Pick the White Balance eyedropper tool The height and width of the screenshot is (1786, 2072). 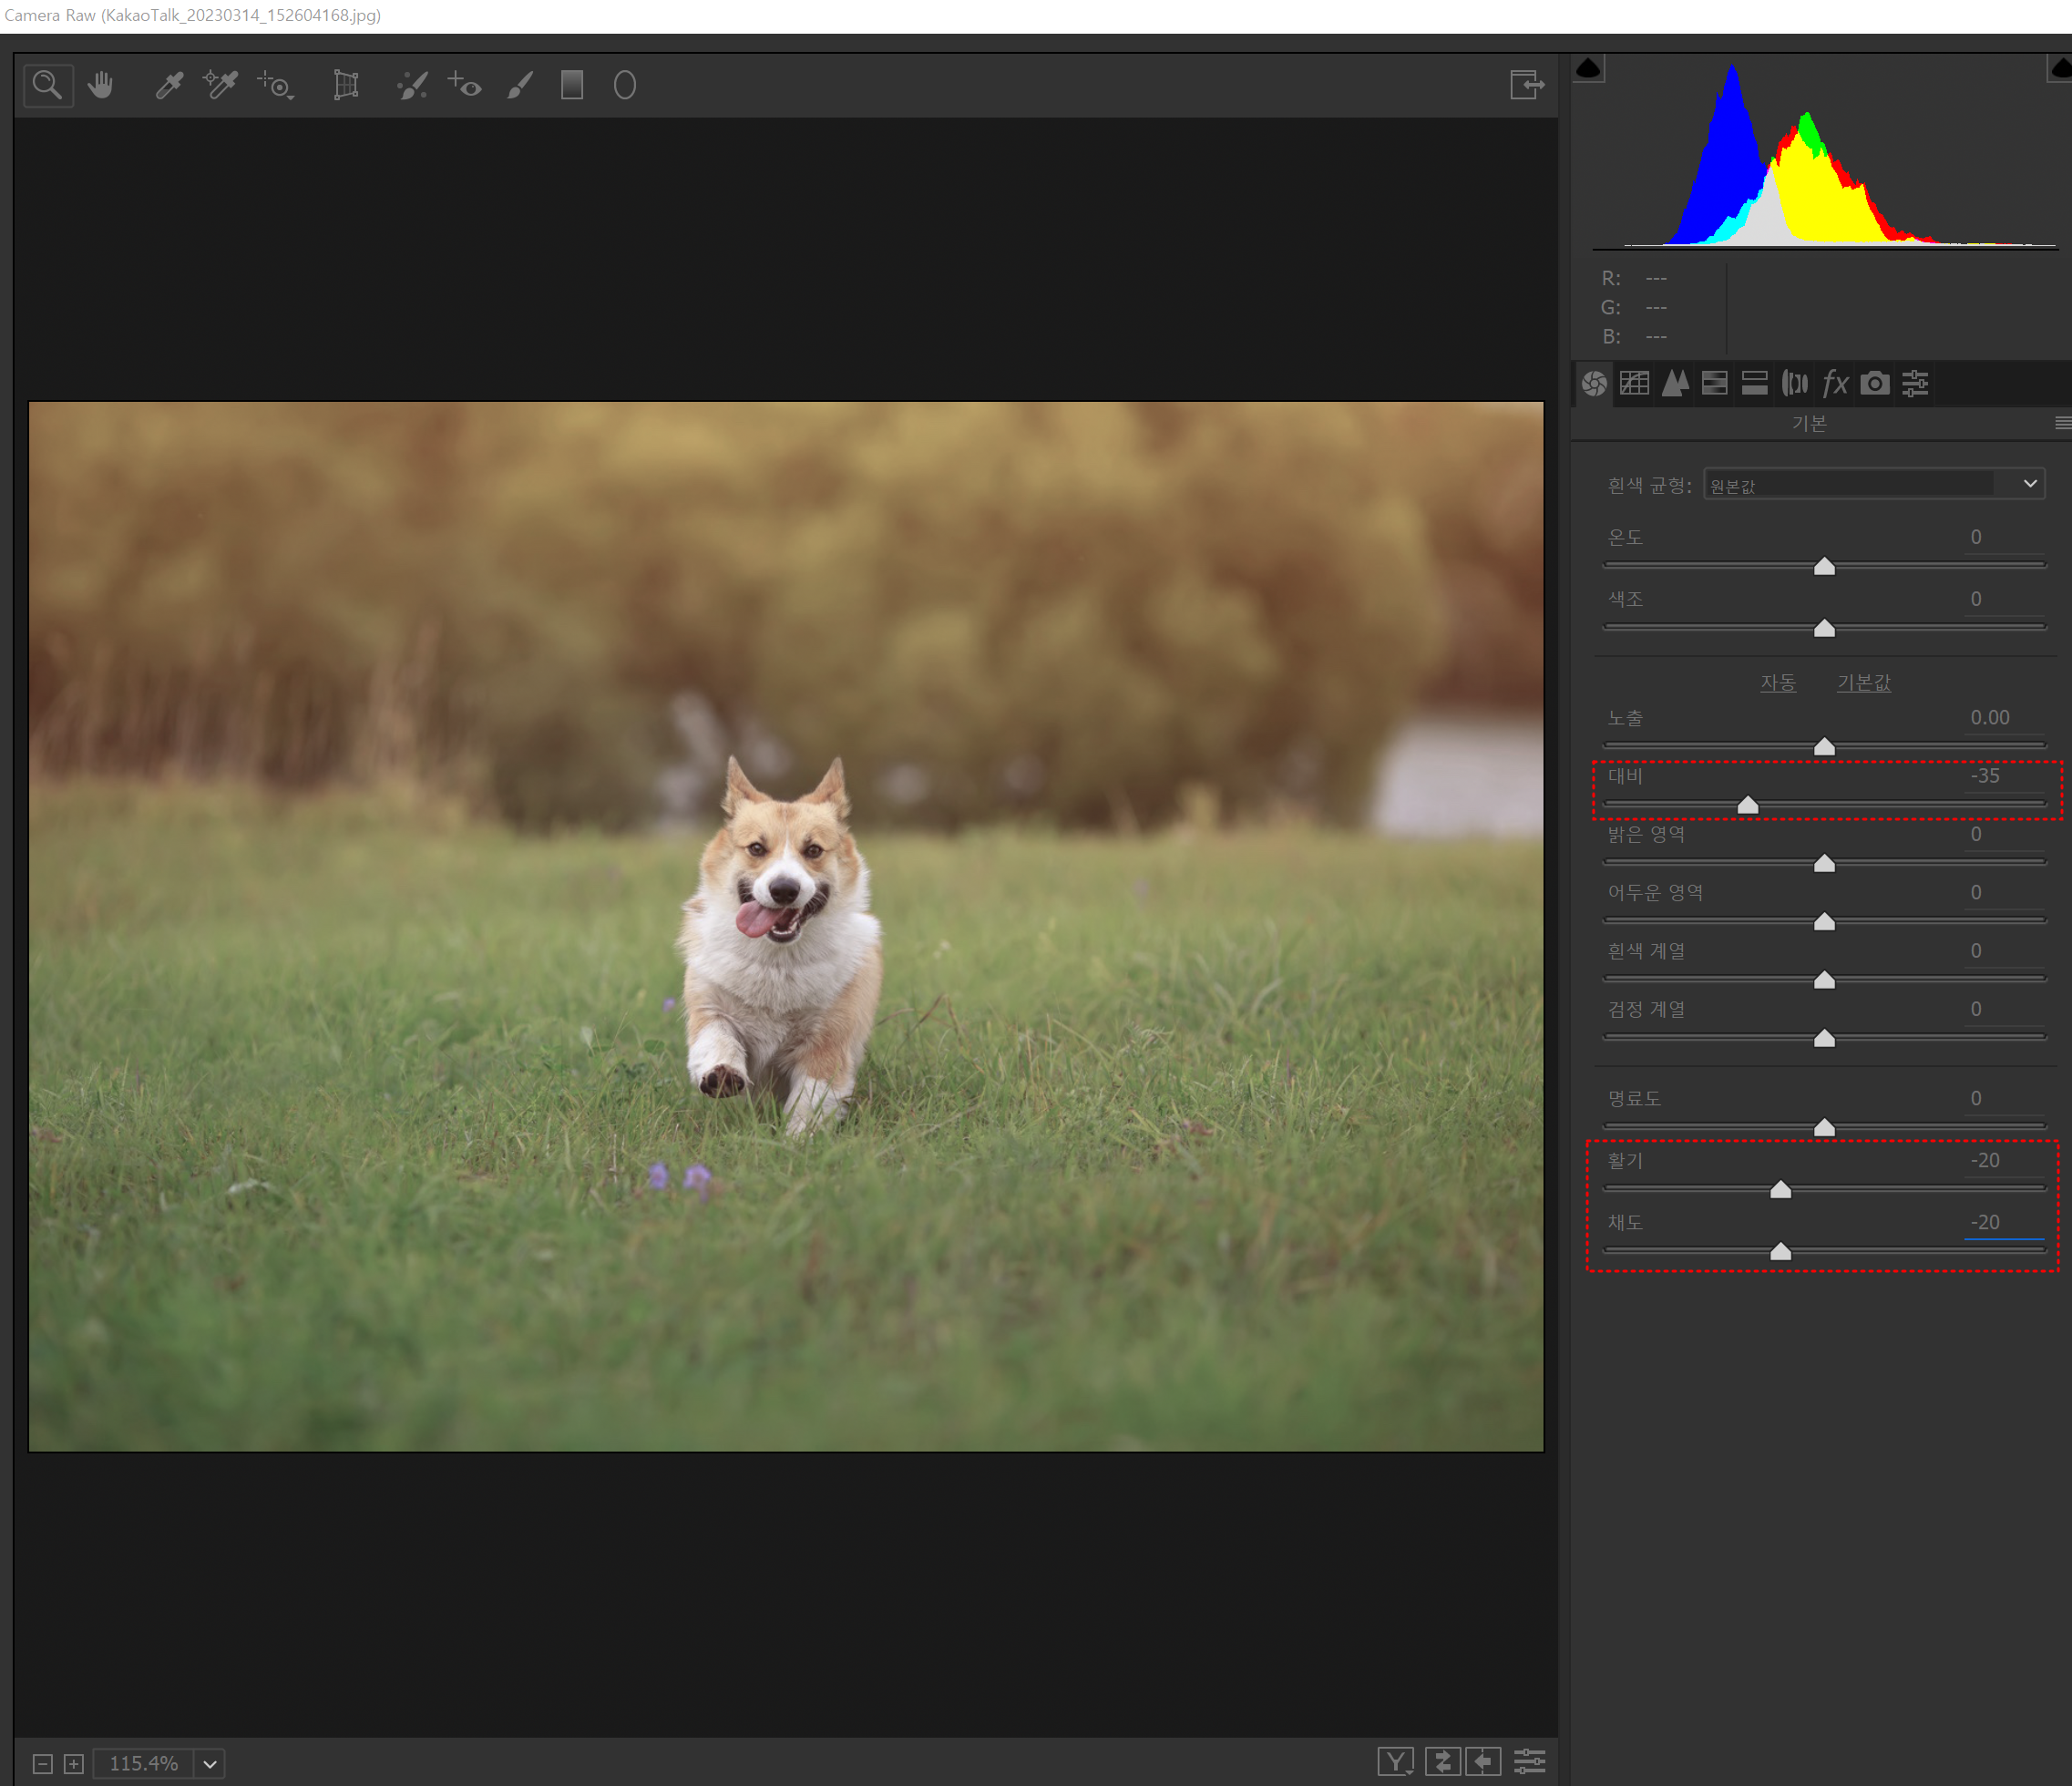click(x=168, y=85)
